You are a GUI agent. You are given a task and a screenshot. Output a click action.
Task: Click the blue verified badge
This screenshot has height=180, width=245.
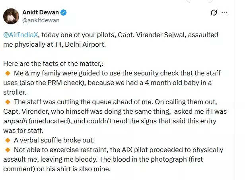click(64, 12)
